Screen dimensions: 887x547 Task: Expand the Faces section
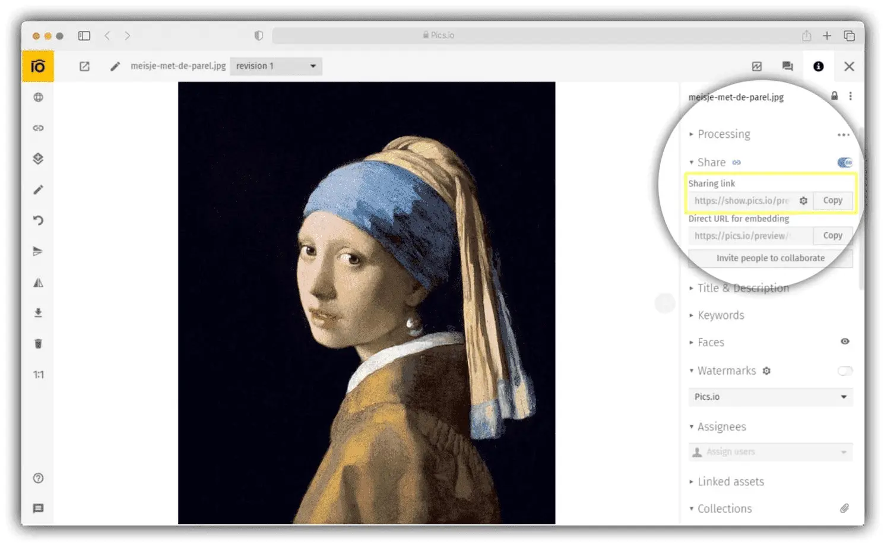tap(707, 343)
